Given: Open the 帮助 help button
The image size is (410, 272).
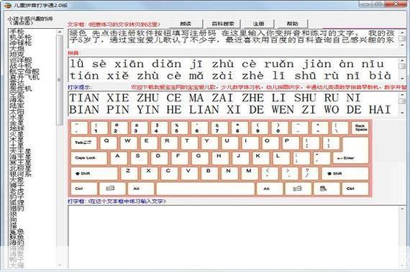Looking at the screenshot, I should point(292,24).
